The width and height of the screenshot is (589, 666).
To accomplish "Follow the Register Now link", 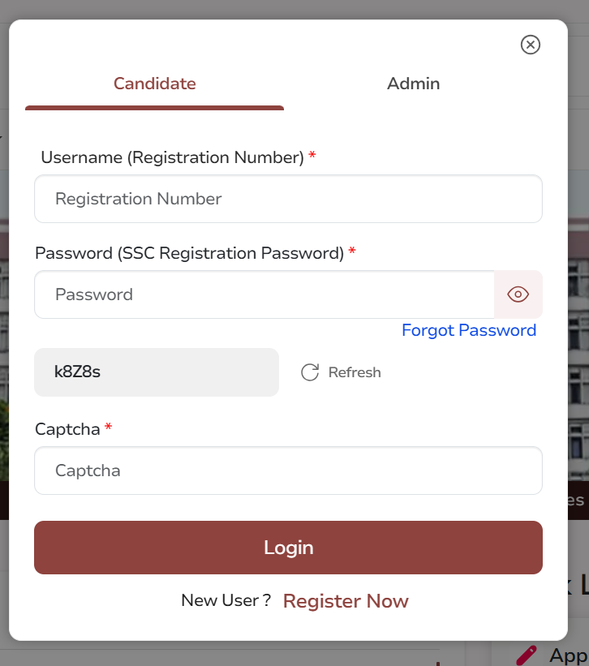I will coord(346,601).
